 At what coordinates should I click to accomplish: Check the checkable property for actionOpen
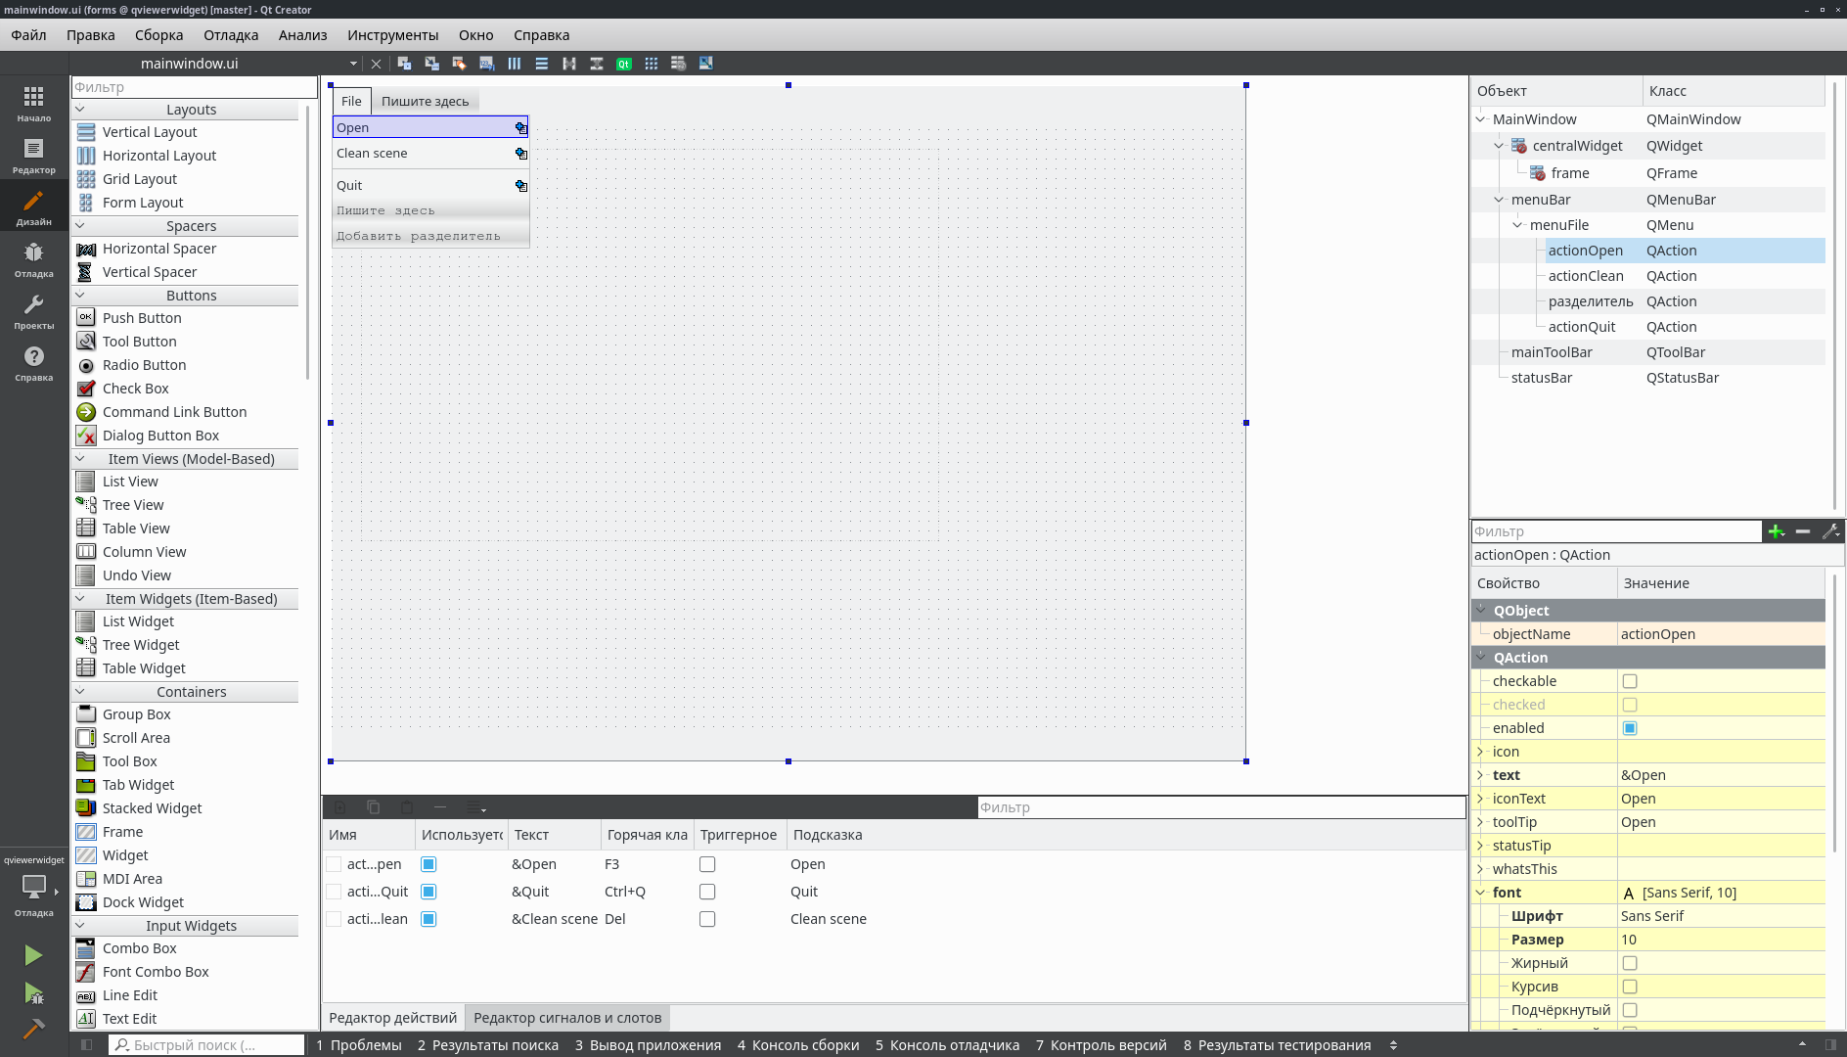point(1628,680)
